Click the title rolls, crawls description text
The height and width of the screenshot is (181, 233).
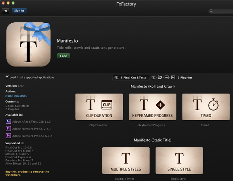(91, 48)
